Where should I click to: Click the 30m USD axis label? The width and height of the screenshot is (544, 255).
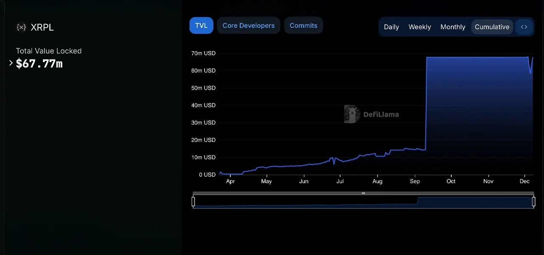(203, 122)
